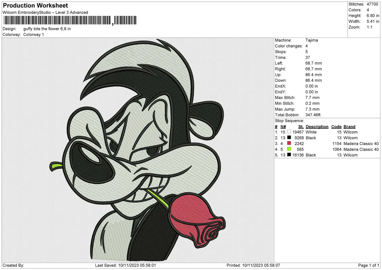Image resolution: width=382 pixels, height=270 pixels.
Task: Click the Height value 6.80 in
Action: 373,16
